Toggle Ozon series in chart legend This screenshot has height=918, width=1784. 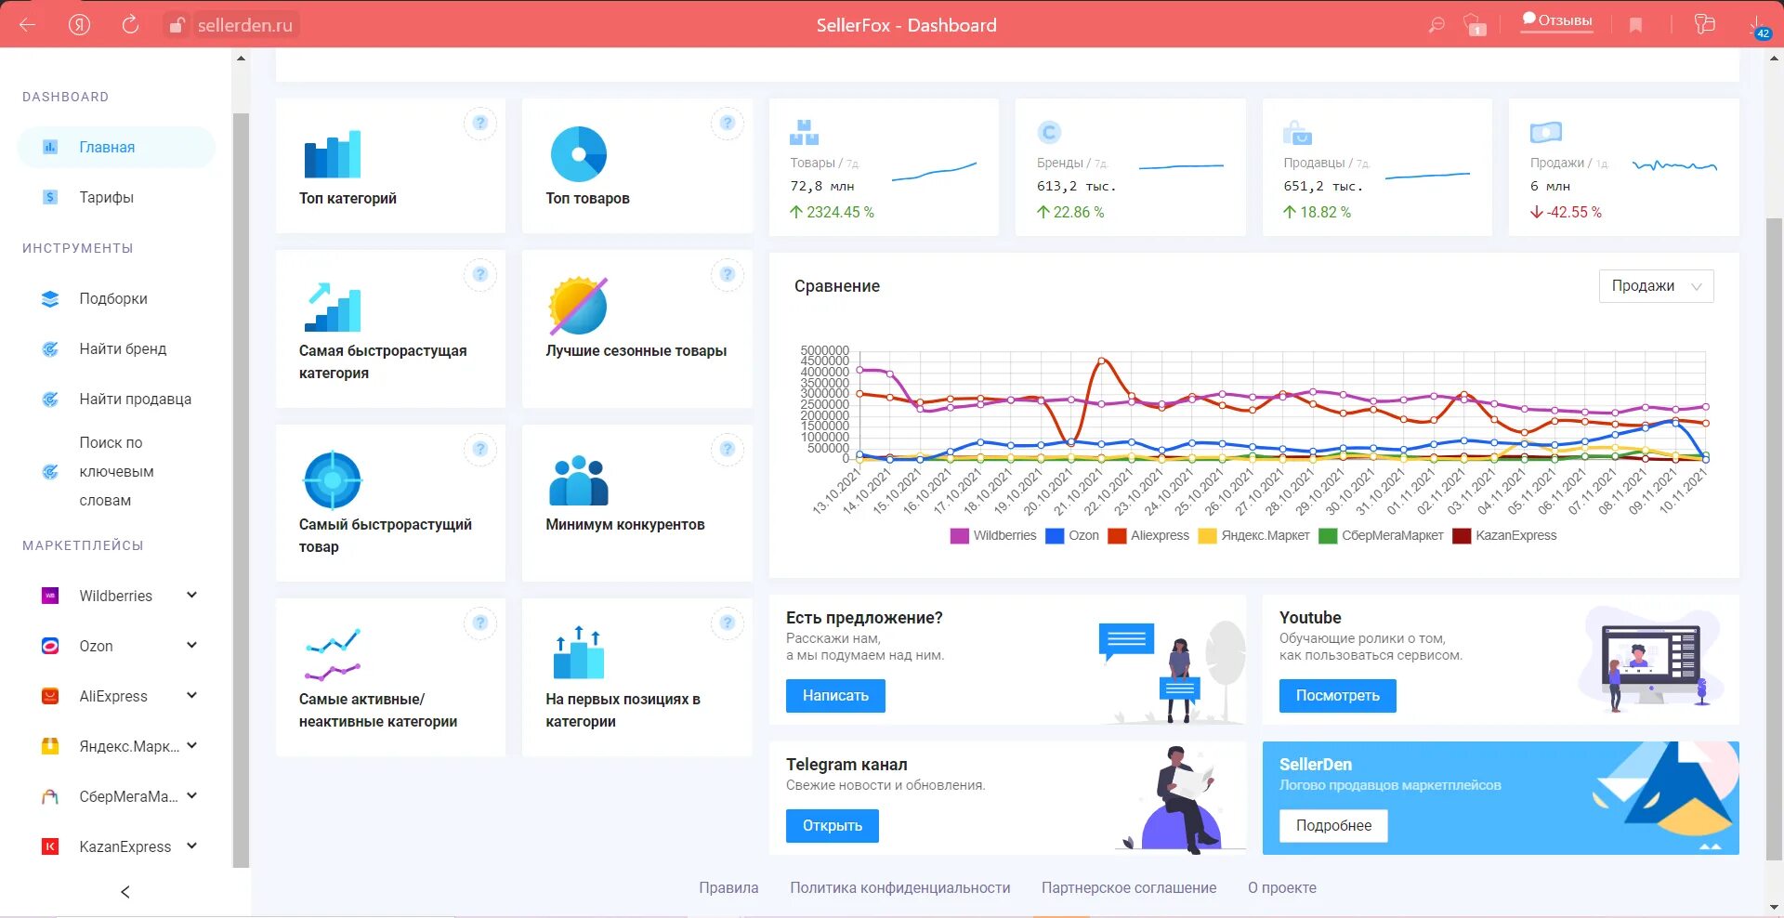click(1071, 536)
